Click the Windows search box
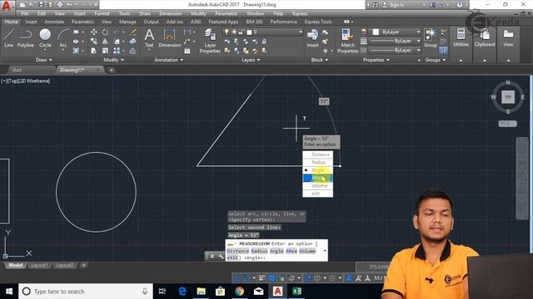533x299 pixels. (86, 292)
